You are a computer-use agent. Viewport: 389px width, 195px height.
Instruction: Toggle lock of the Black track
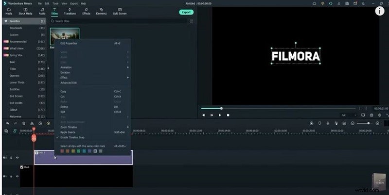coord(11,177)
